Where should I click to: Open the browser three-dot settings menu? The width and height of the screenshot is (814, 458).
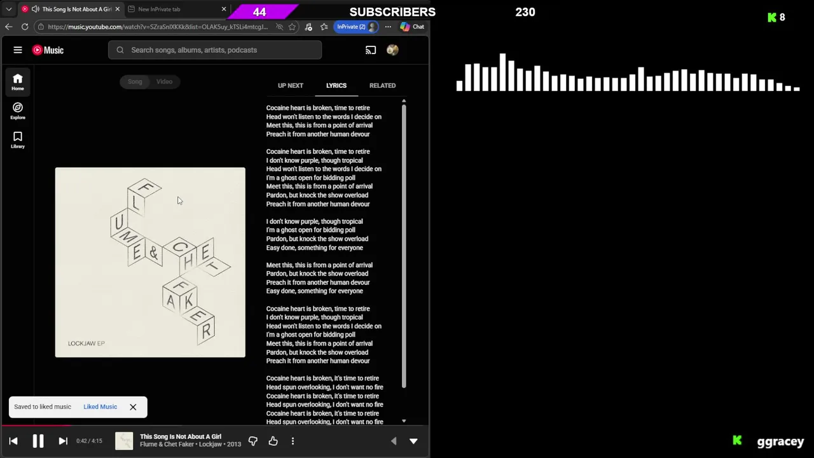388,27
